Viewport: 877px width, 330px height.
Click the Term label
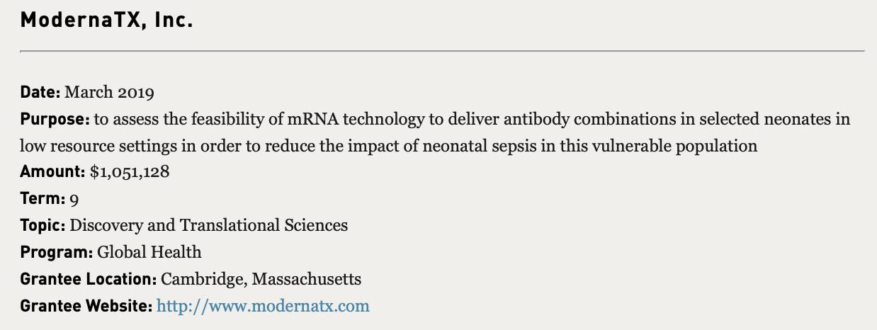point(43,199)
